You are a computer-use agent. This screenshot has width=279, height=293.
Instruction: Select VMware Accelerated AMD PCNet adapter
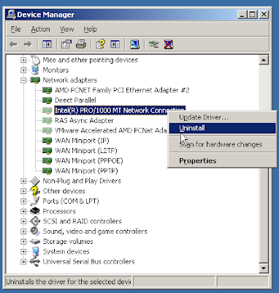(x=111, y=130)
